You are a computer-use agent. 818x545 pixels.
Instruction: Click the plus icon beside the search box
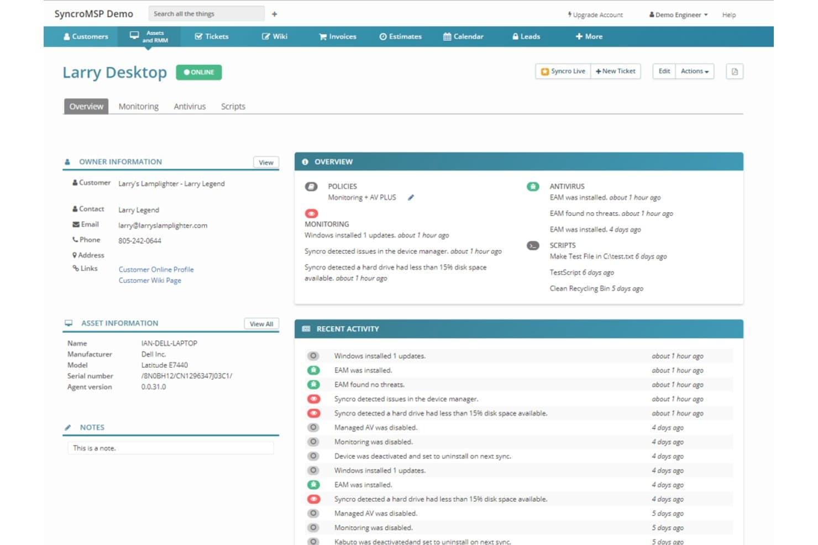[275, 14]
